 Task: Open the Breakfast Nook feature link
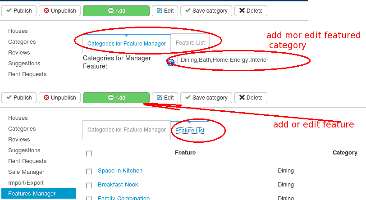tap(118, 185)
